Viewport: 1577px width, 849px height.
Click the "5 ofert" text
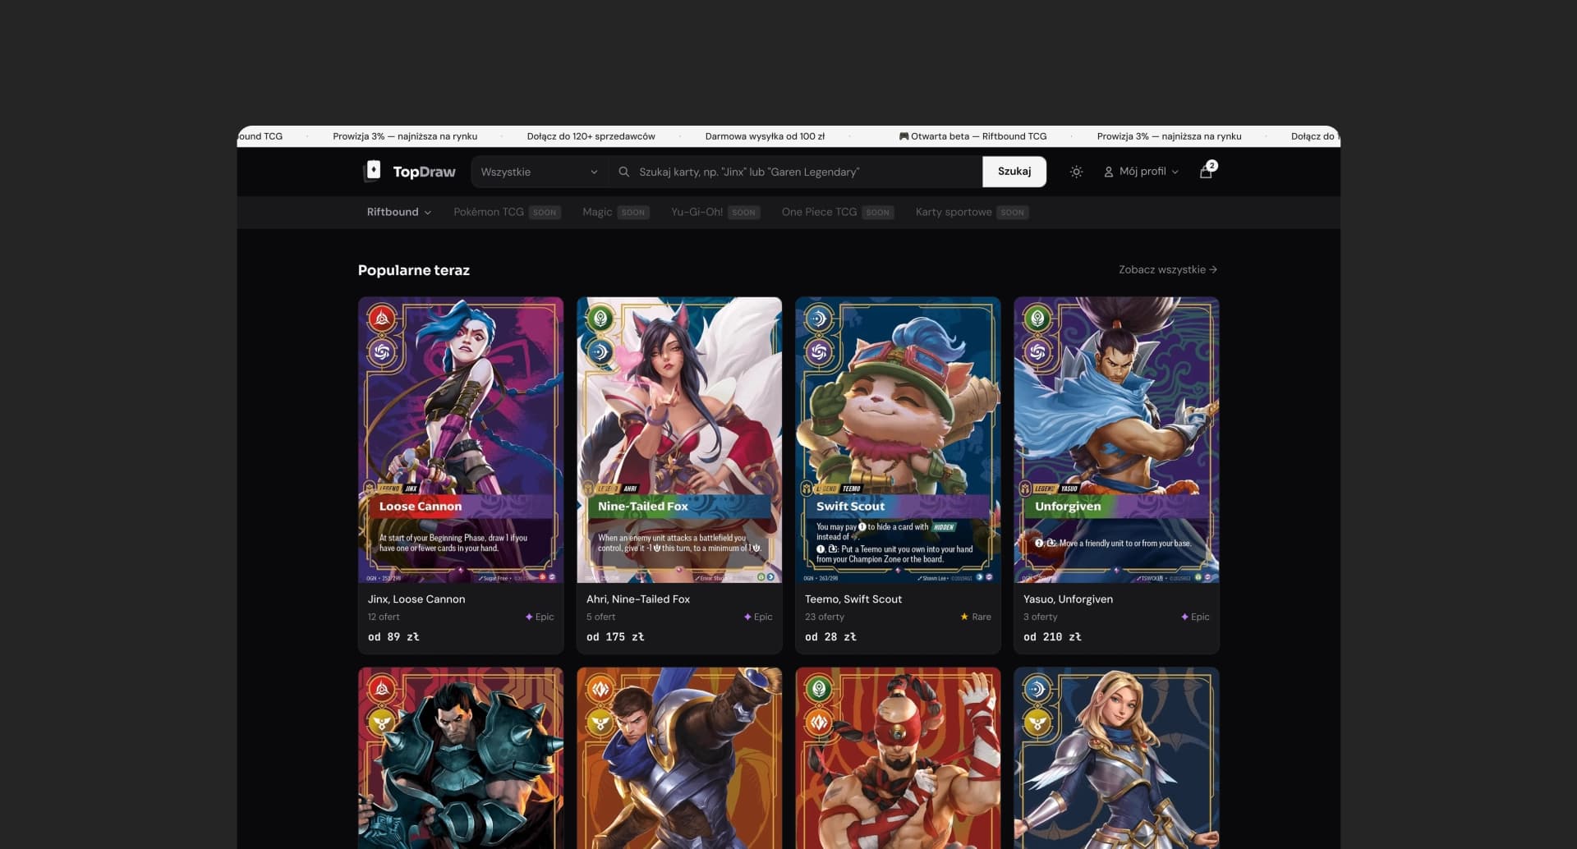600,617
